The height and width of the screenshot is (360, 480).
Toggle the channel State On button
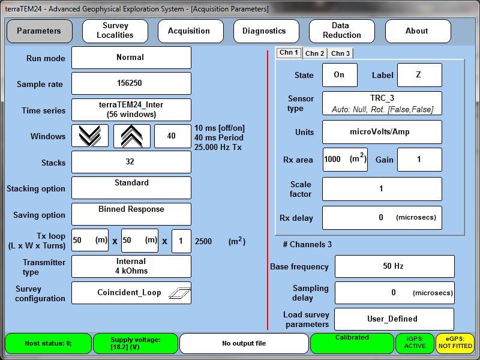pos(340,75)
